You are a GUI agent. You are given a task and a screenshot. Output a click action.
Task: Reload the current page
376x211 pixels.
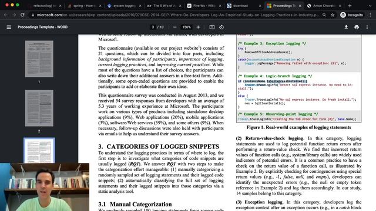tap(22, 15)
